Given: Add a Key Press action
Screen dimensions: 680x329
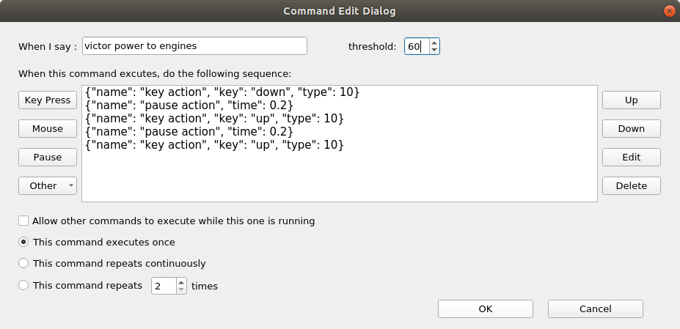Looking at the screenshot, I should coord(48,100).
